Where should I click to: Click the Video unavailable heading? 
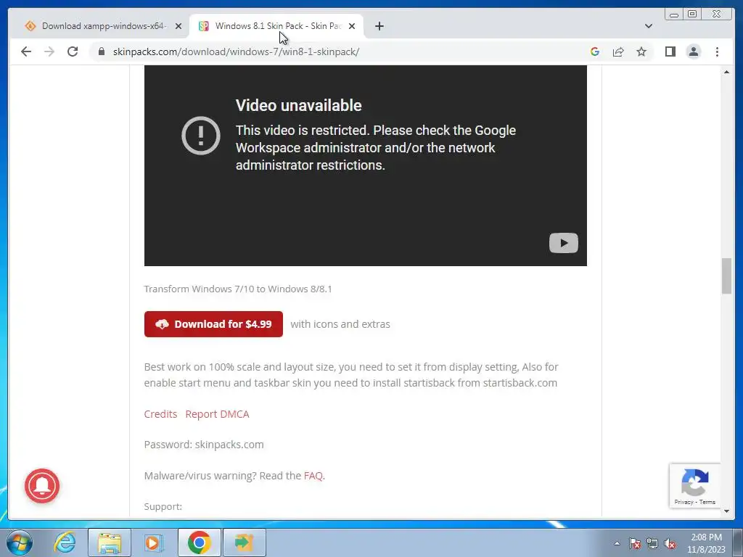coord(298,105)
